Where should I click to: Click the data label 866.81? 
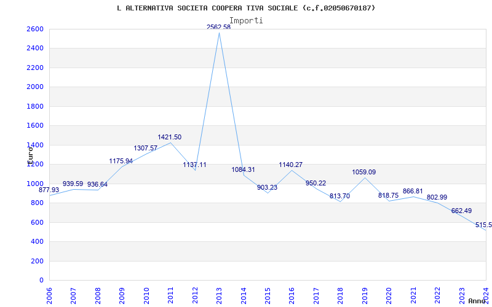pyautogui.click(x=413, y=192)
